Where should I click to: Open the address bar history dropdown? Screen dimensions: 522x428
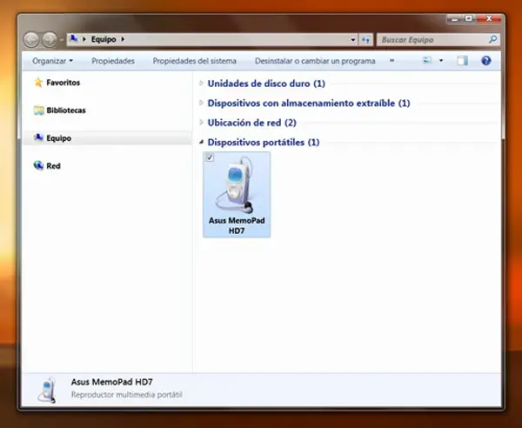tap(353, 40)
